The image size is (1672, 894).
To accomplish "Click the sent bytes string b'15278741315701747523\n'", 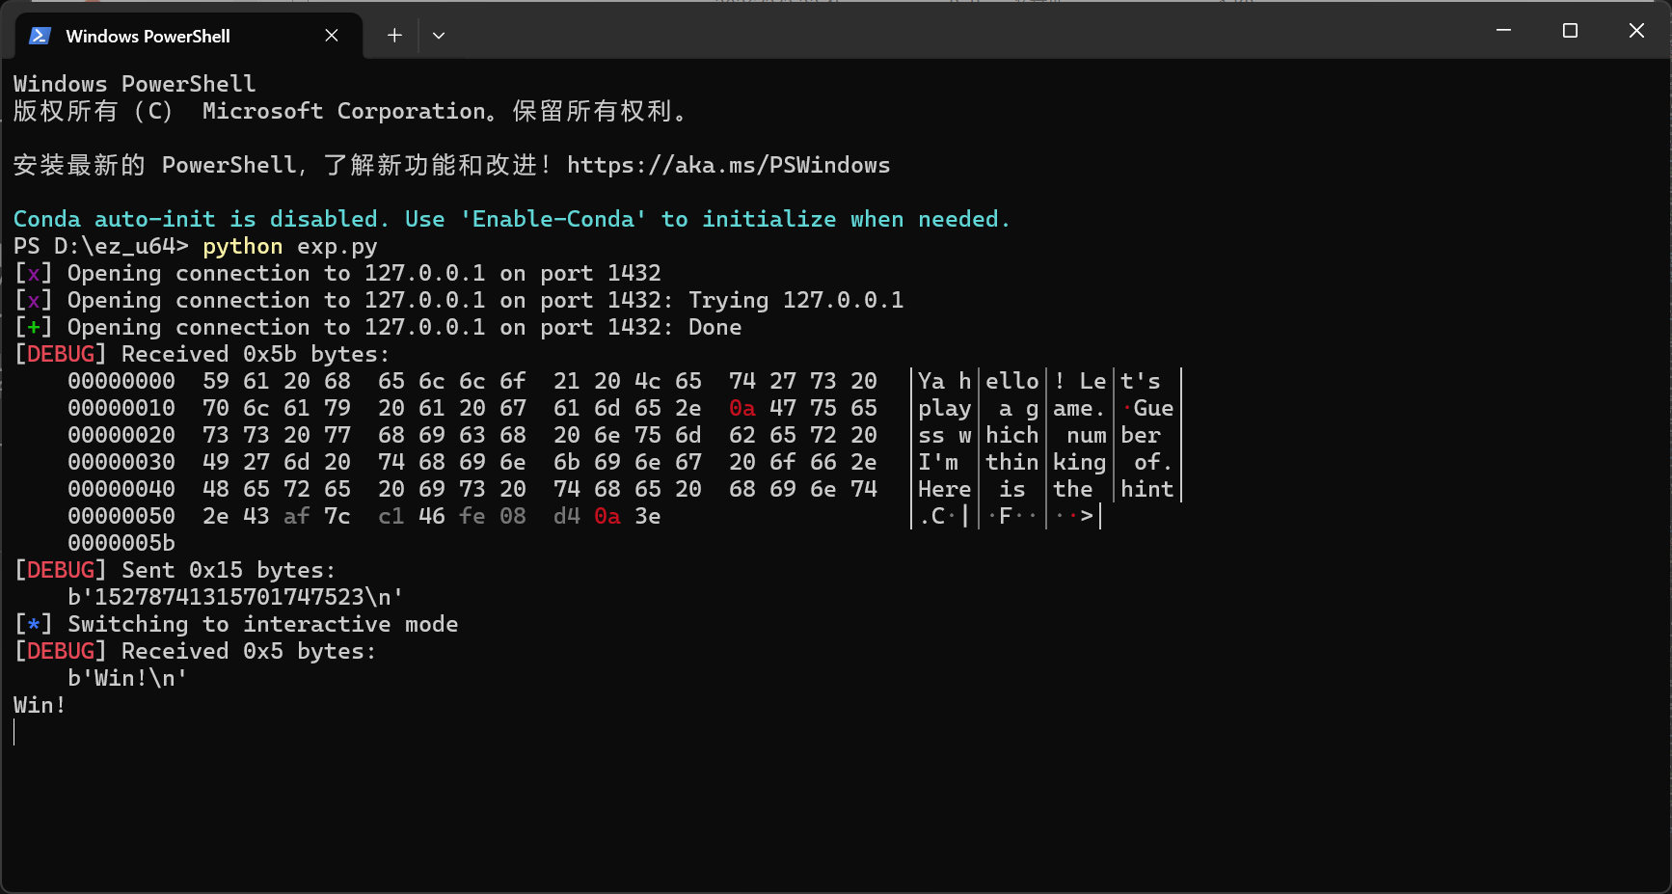I will click(235, 598).
